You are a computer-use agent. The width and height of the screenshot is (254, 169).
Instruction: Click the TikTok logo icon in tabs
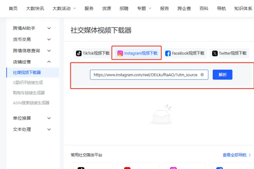pos(79,53)
